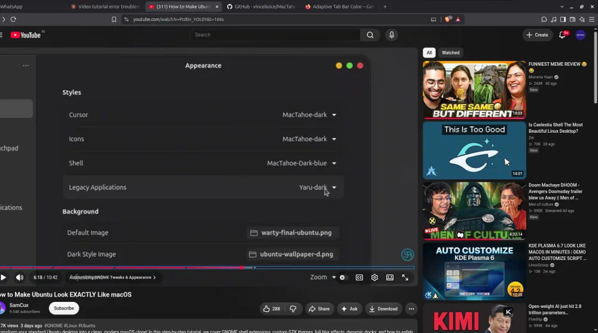Open Men of Culture Doom thumbnail

pos(474,211)
